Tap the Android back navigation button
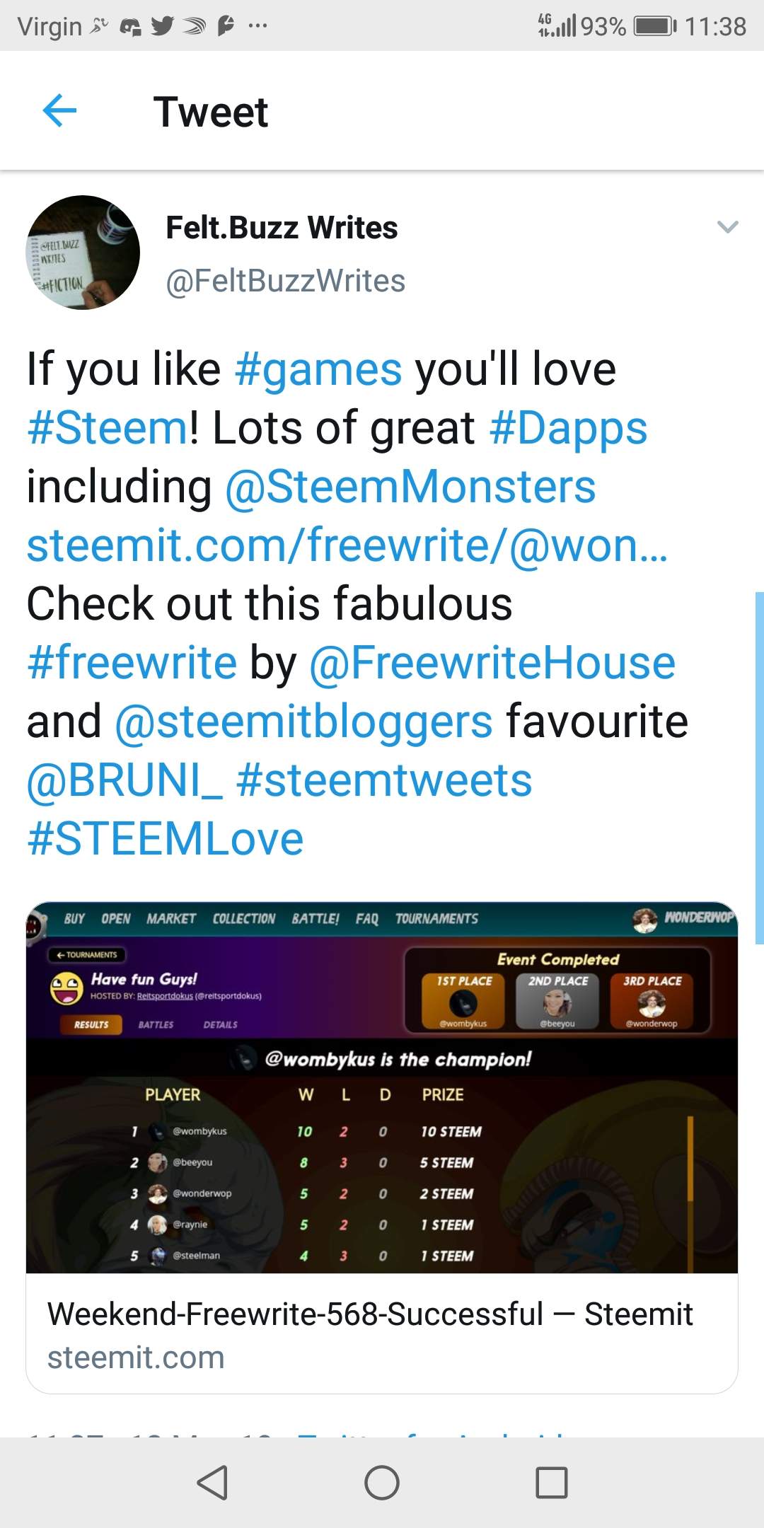This screenshot has width=764, height=1528. point(212,1482)
